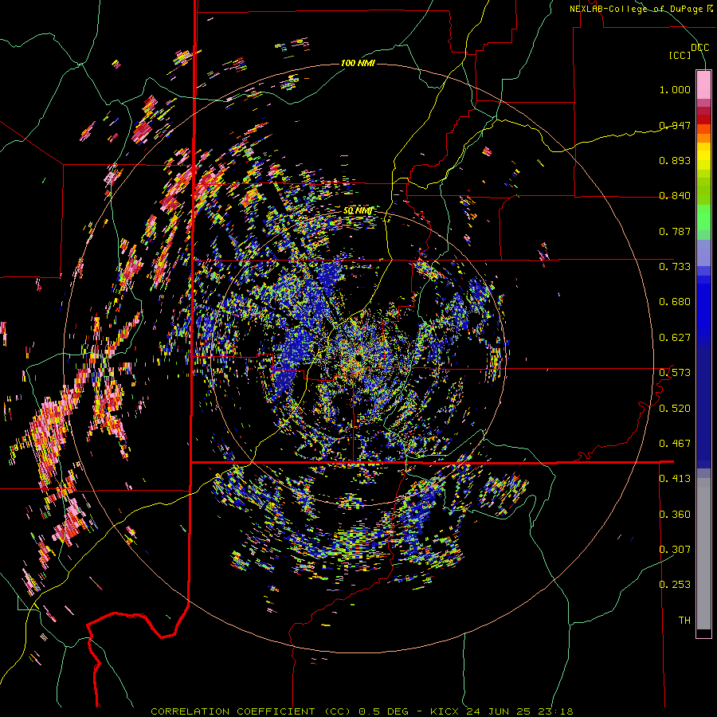Select the 0.467 scale value
Image resolution: width=717 pixels, height=717 pixels.
[x=675, y=444]
